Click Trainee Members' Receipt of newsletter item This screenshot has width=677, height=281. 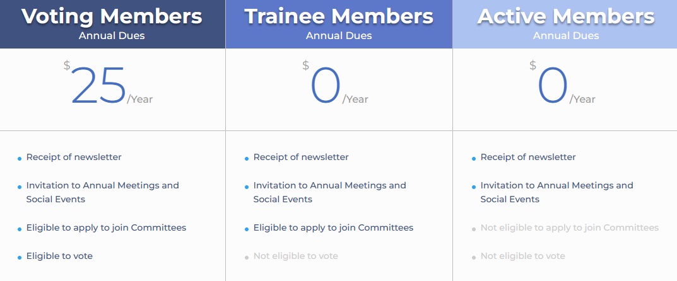tap(301, 157)
